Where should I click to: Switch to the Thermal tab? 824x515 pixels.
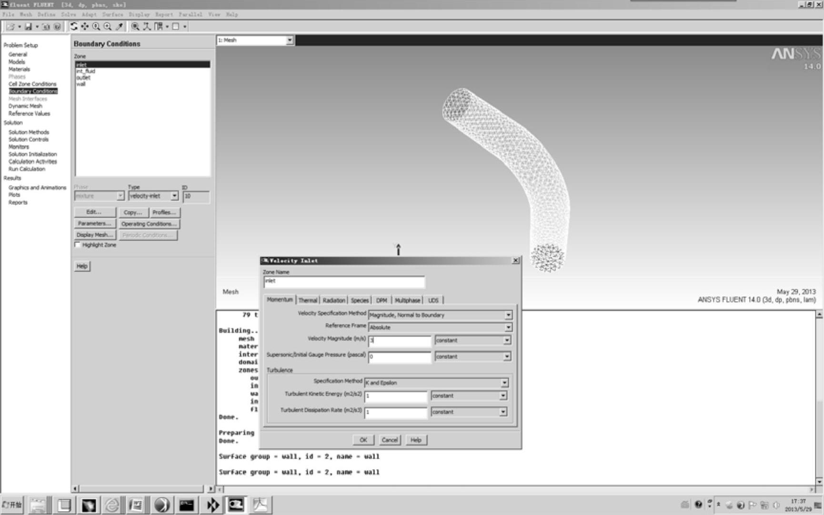(x=308, y=300)
